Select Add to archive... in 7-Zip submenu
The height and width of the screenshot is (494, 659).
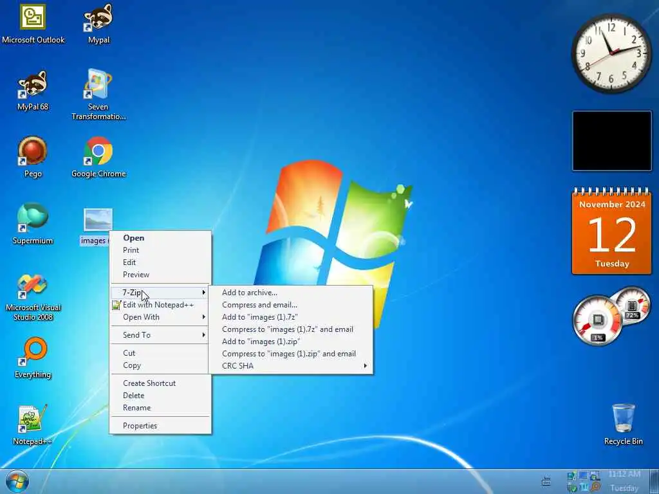pyautogui.click(x=290, y=293)
